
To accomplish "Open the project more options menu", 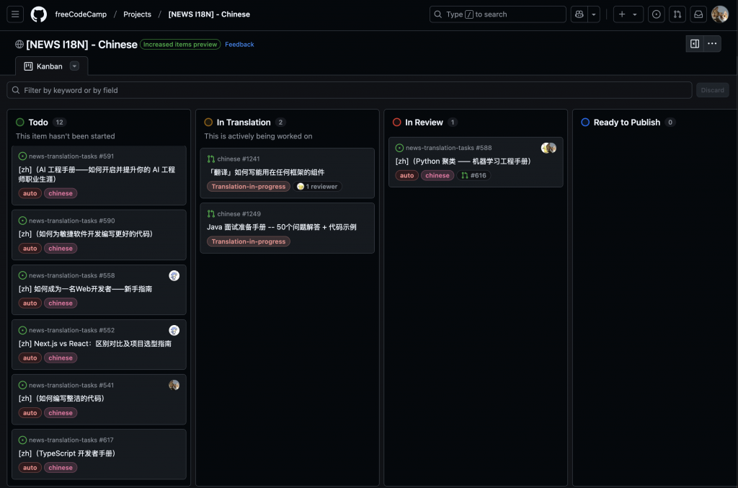I will pos(712,44).
